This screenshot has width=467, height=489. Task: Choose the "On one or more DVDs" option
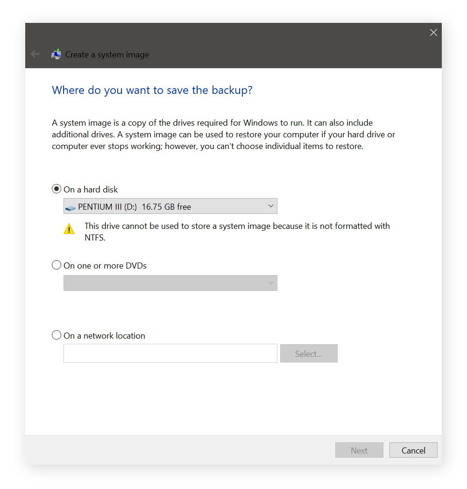(57, 265)
